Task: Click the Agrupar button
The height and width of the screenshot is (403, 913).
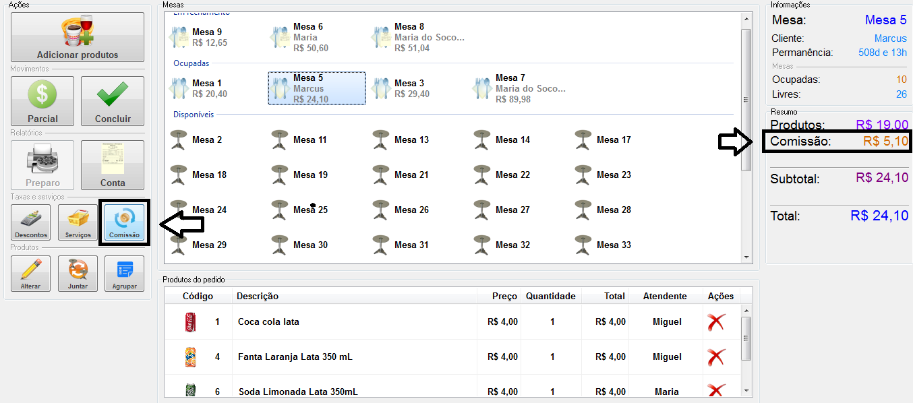Action: click(125, 274)
